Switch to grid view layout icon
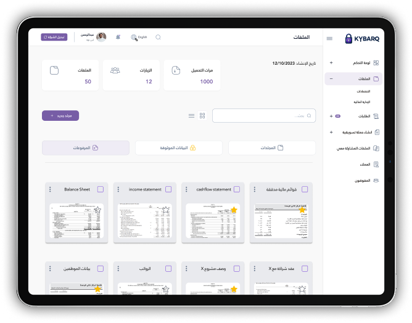 click(202, 116)
